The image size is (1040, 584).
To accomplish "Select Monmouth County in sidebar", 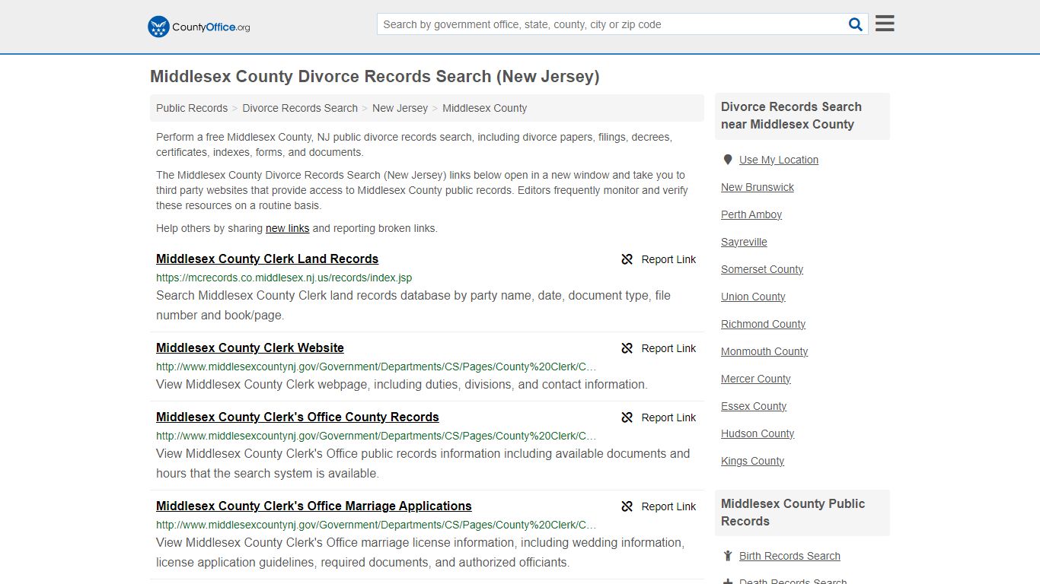I will pyautogui.click(x=764, y=351).
